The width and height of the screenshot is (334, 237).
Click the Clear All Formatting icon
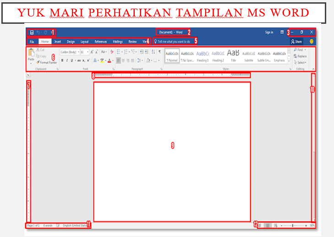[112, 52]
